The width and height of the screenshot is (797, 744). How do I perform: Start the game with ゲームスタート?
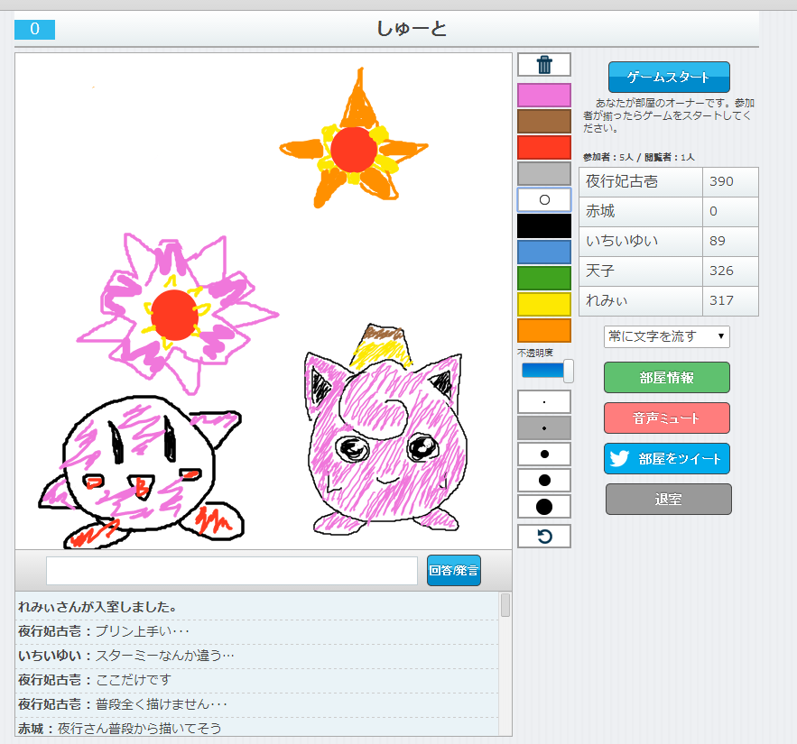click(x=669, y=78)
